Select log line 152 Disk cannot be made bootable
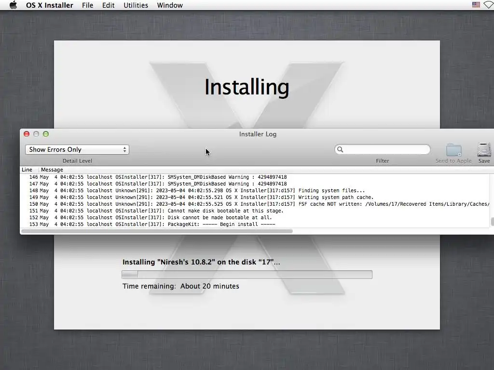 click(x=255, y=218)
